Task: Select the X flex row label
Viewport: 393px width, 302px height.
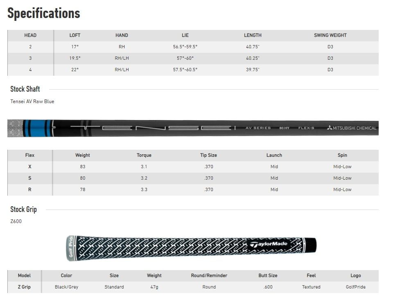Action: (29, 167)
